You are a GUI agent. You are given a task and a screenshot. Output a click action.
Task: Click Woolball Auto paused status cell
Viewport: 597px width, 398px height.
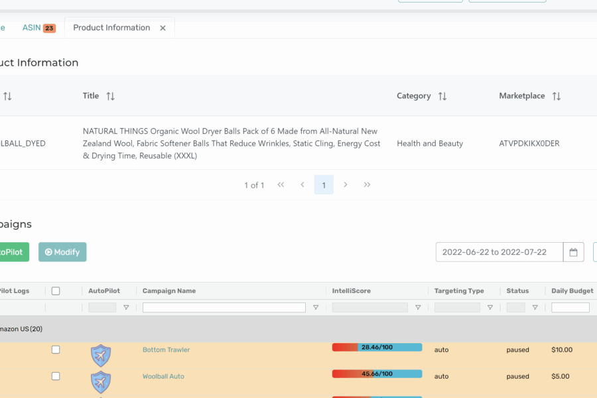pos(518,376)
